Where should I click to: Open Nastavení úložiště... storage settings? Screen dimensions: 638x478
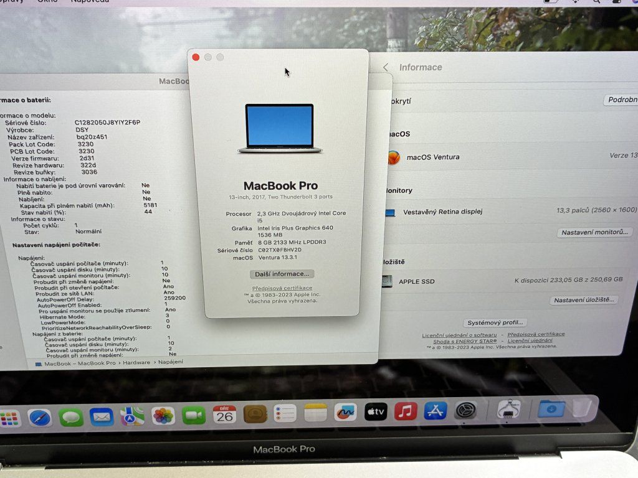pyautogui.click(x=584, y=300)
